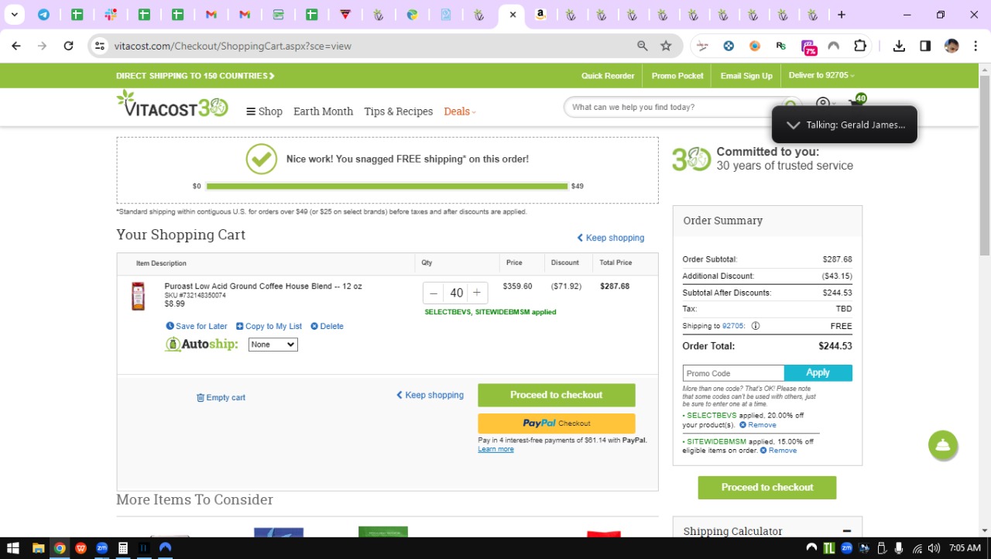Copy the coffee item to My List
Screen dimensions: 991x559
pos(269,326)
